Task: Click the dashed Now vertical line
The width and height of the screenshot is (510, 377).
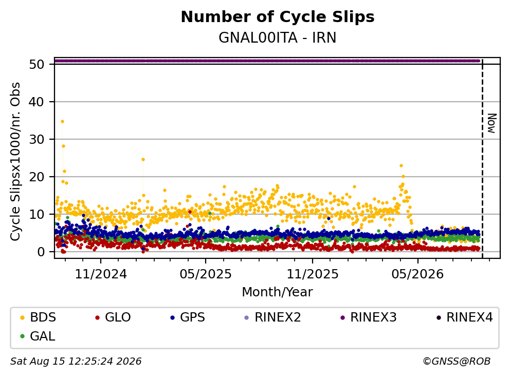Action: (x=482, y=159)
